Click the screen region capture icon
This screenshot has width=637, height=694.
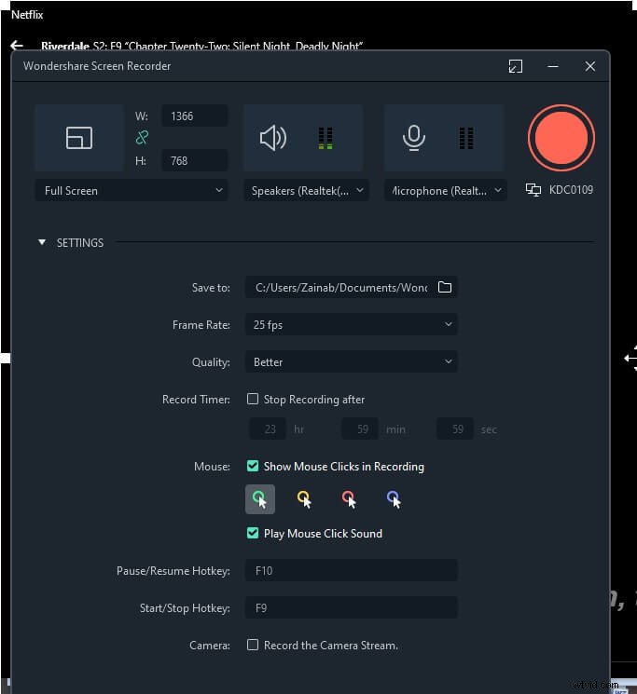point(79,138)
